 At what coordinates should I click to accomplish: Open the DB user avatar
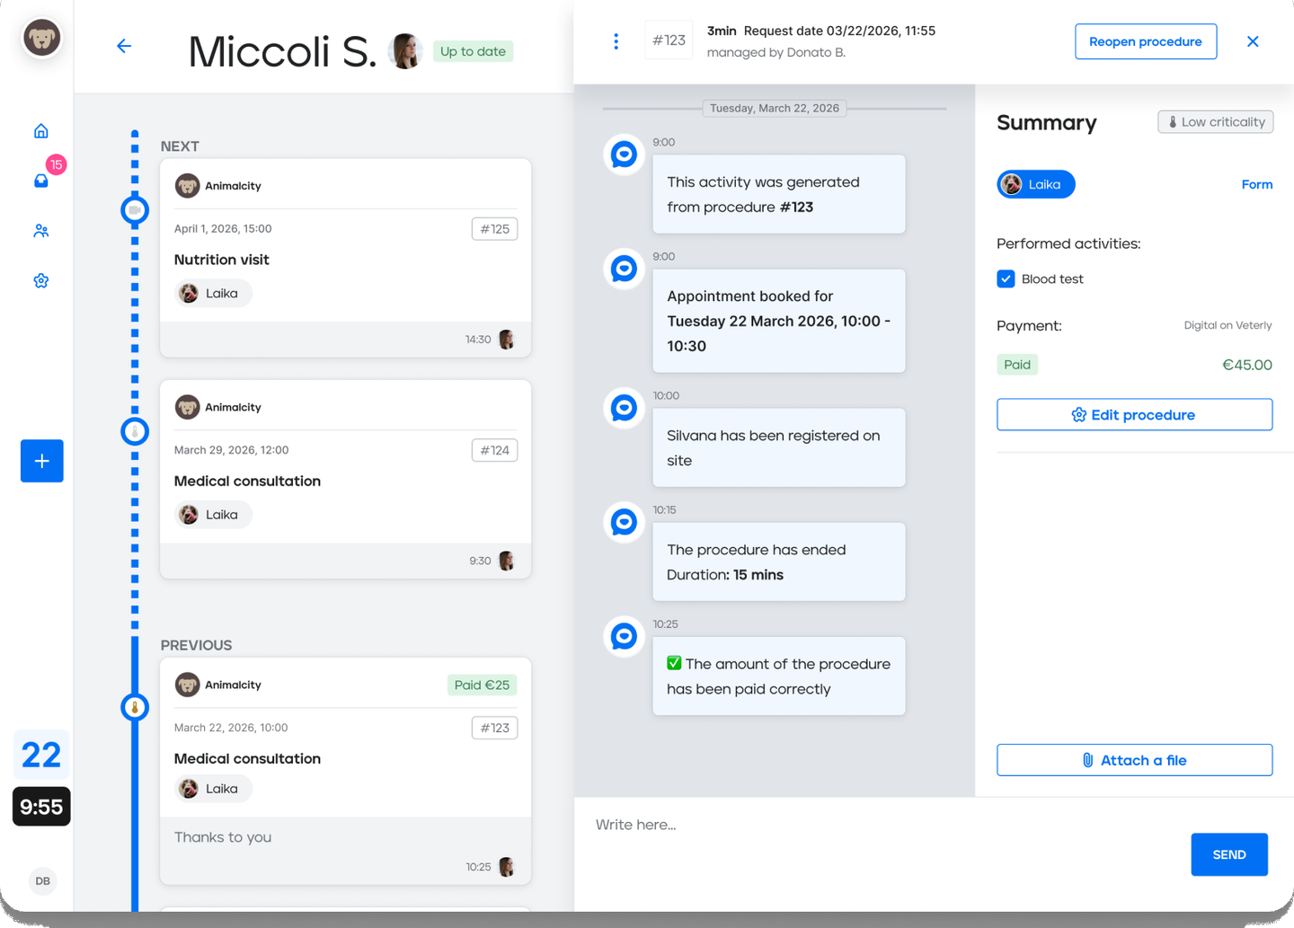(x=42, y=881)
